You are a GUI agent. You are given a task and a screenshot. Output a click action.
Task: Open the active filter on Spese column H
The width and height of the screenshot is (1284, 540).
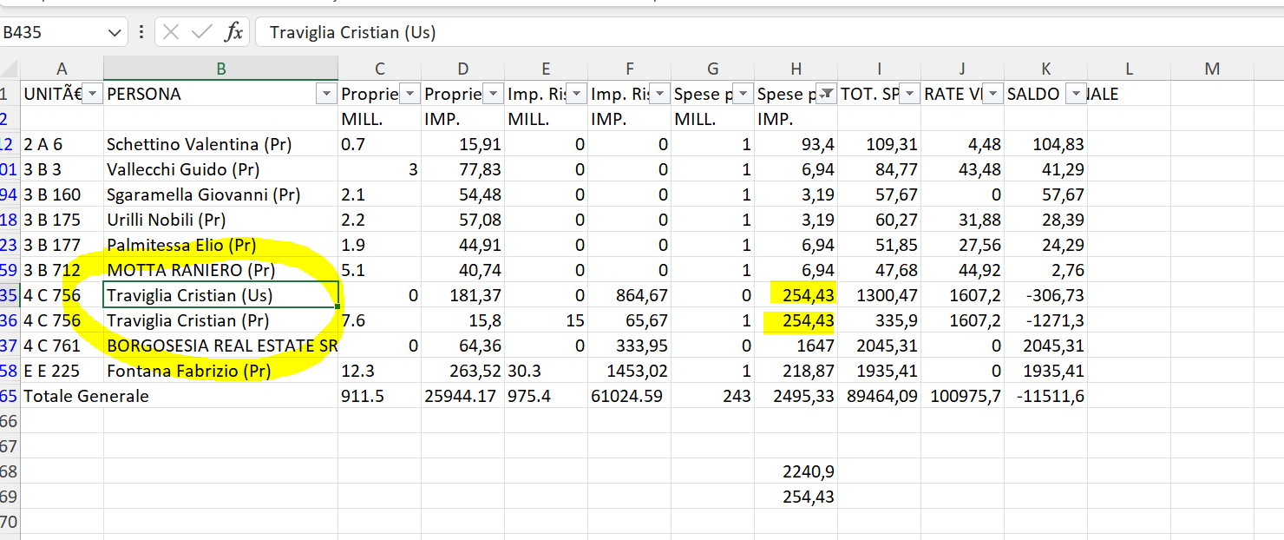[827, 94]
